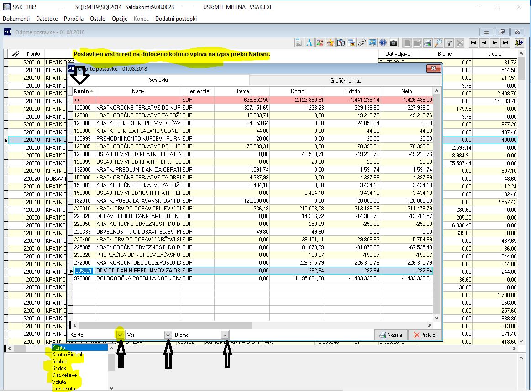Click the 295001 konto cell

[x=84, y=271]
